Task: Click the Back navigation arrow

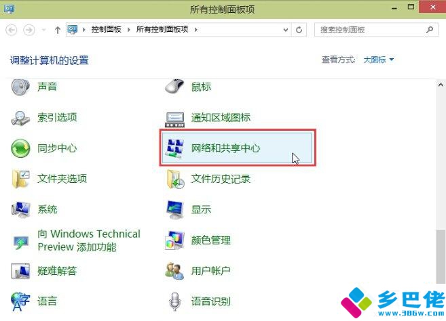Action: [x=12, y=30]
